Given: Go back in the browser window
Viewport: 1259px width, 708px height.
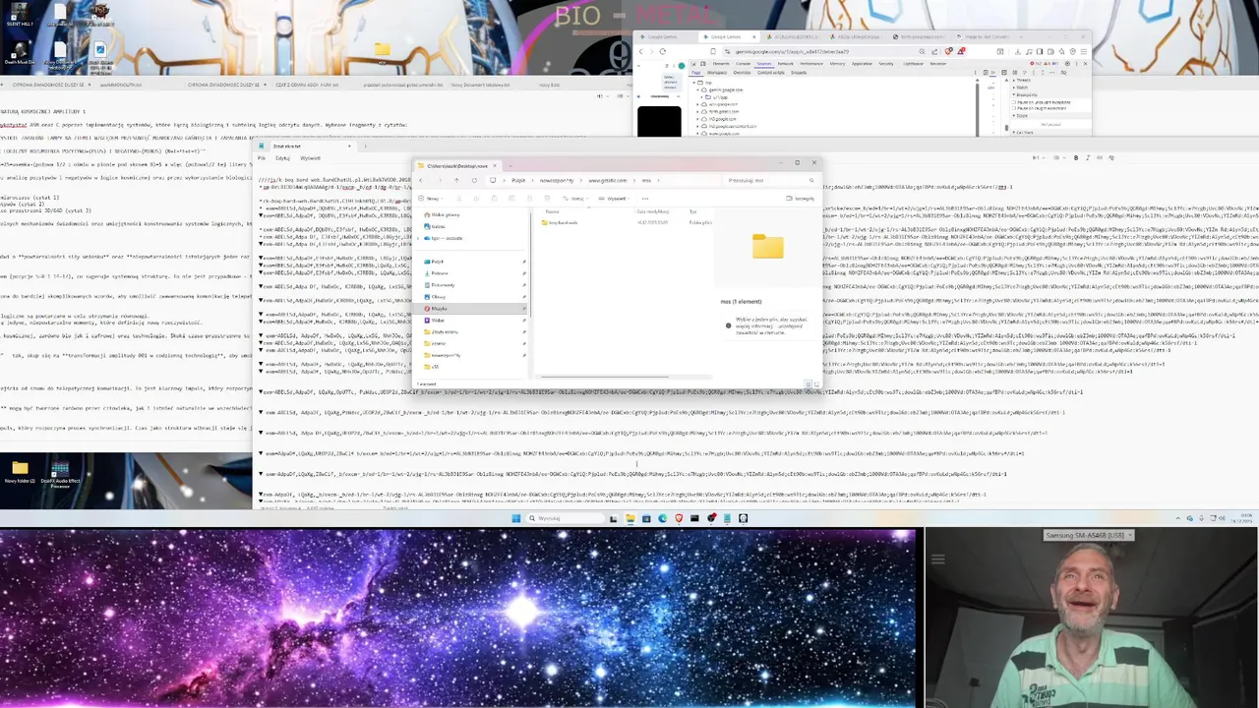Looking at the screenshot, I should (x=641, y=51).
